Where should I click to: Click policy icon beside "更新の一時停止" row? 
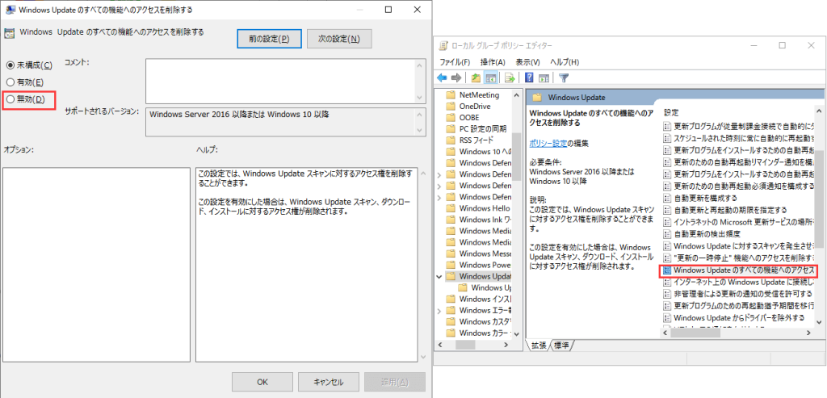667,258
